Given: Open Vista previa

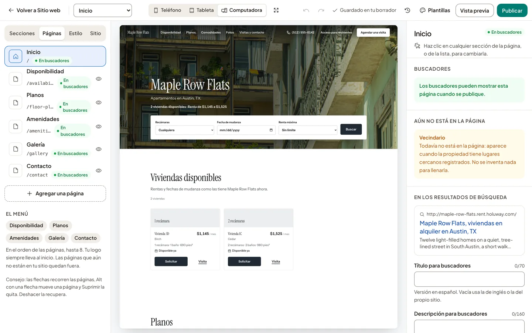Looking at the screenshot, I should click(x=474, y=10).
